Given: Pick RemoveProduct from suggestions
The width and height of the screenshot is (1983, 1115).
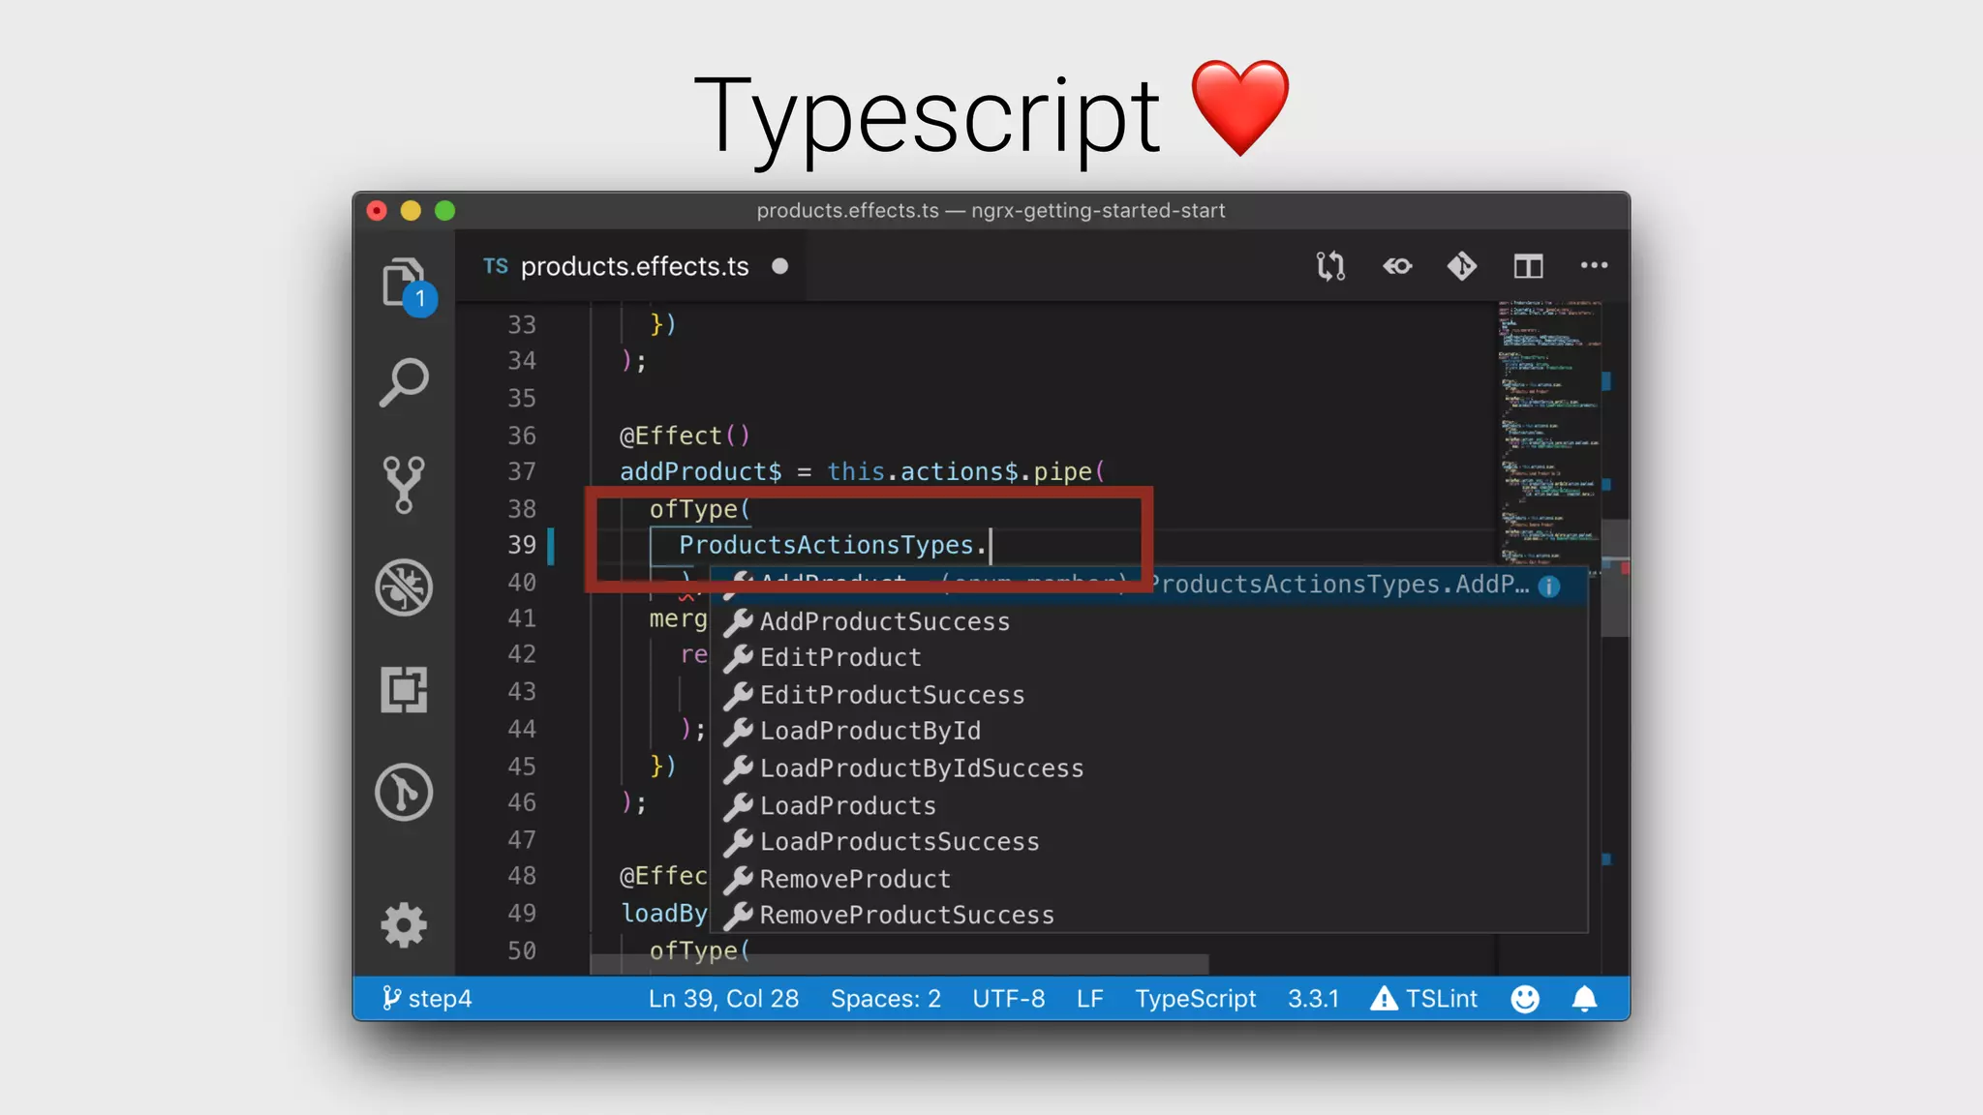Looking at the screenshot, I should (x=1149, y=879).
